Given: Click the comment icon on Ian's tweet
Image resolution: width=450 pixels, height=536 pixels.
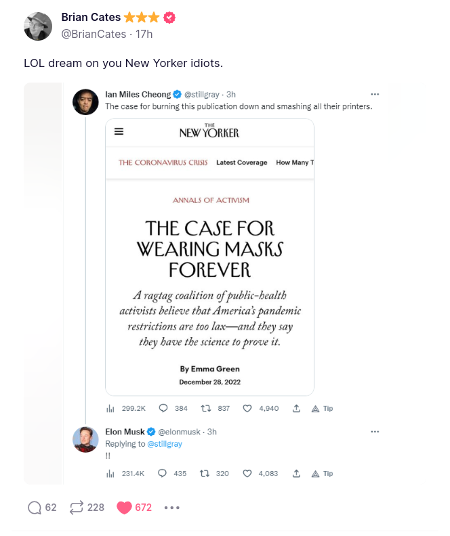Looking at the screenshot, I should click(x=163, y=408).
